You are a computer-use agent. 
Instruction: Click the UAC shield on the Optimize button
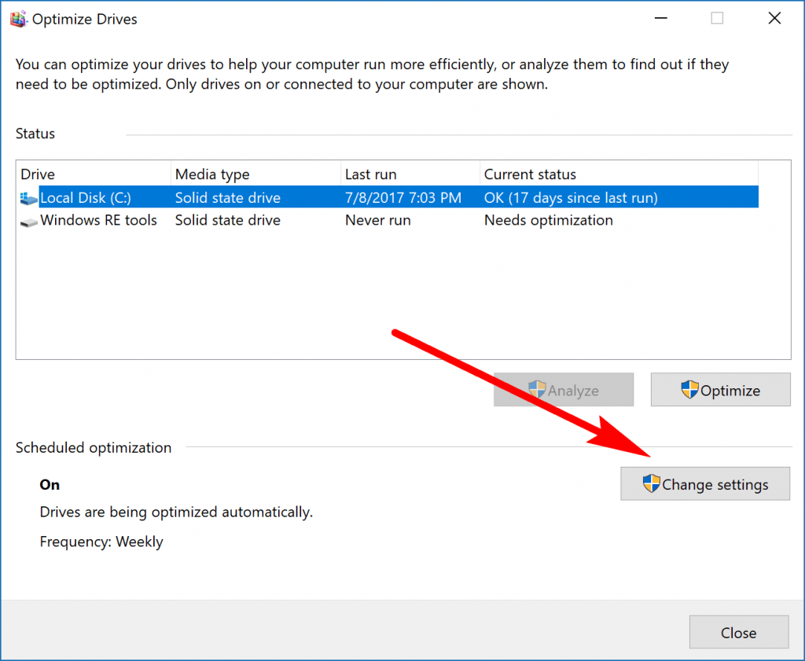tap(690, 389)
